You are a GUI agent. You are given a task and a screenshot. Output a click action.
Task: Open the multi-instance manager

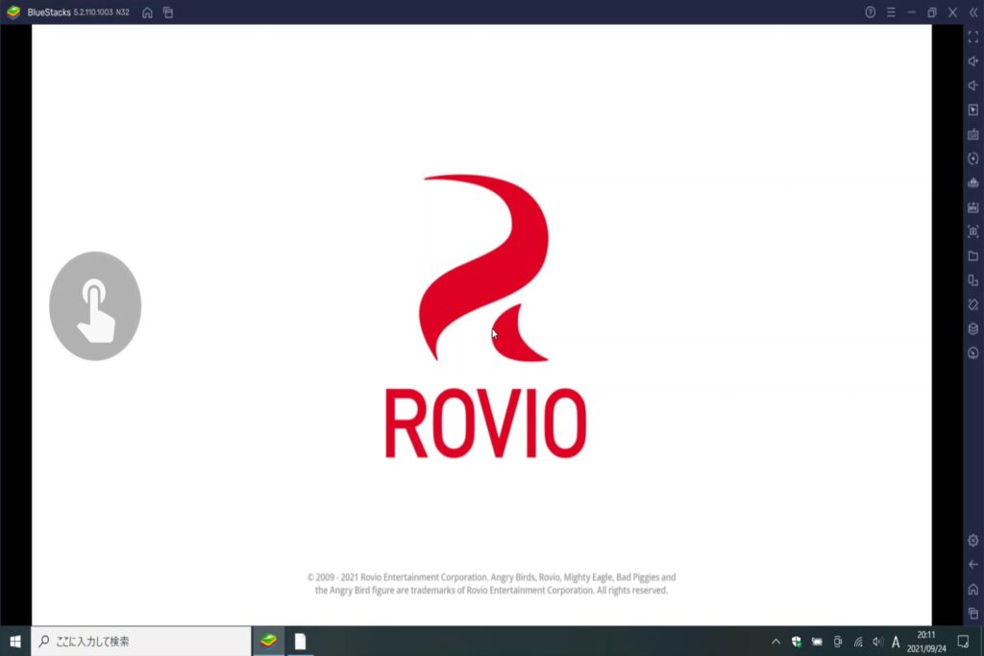(973, 328)
